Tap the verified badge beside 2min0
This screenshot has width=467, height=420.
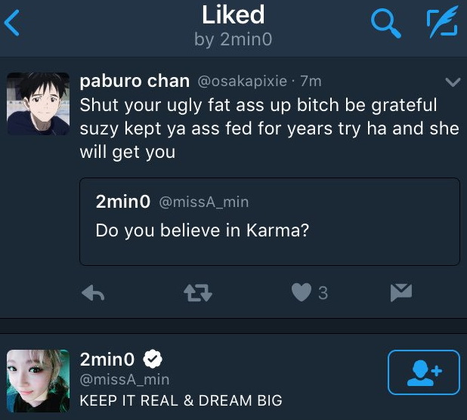pyautogui.click(x=153, y=360)
